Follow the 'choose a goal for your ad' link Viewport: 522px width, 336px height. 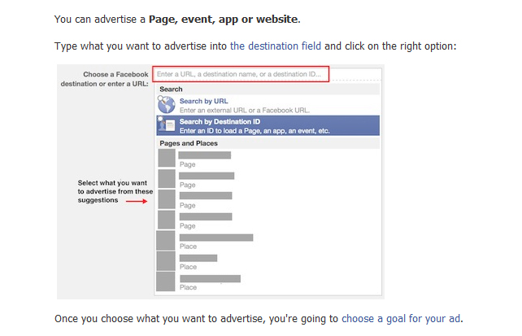tap(402, 318)
